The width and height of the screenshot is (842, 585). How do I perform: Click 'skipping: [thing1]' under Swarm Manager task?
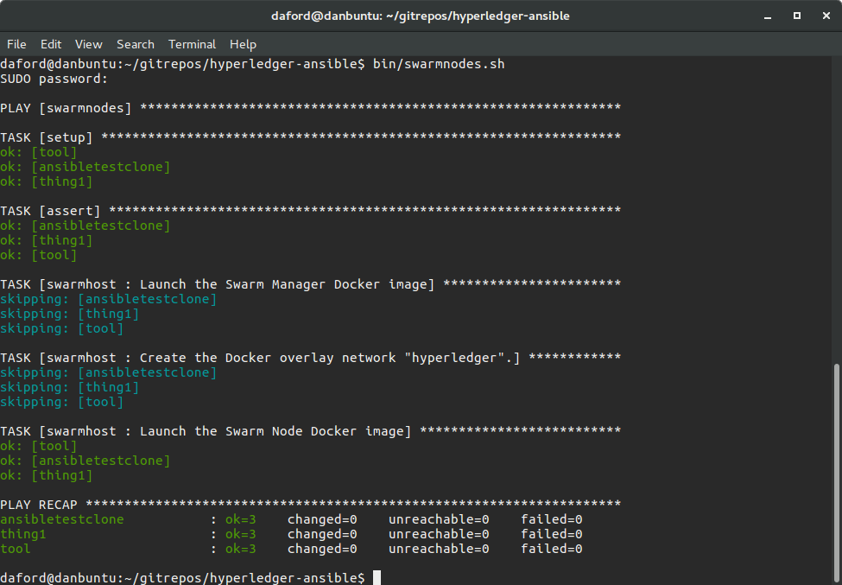pyautogui.click(x=69, y=314)
